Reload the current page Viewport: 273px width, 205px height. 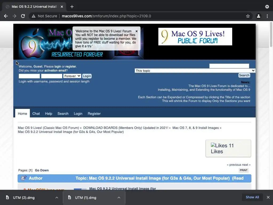tap(23, 16)
